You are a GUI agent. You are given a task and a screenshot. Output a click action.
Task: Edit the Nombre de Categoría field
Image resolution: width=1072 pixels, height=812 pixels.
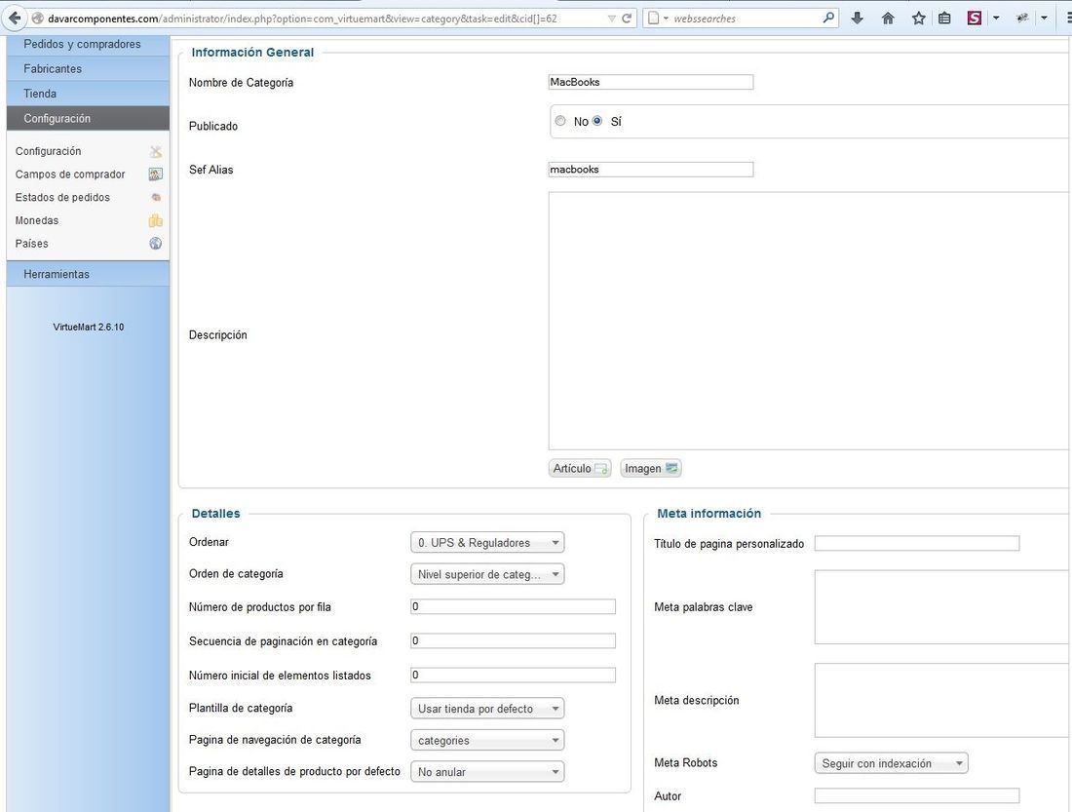click(651, 82)
